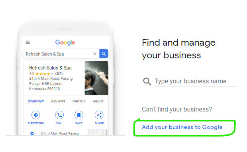This screenshot has height=152, width=247.
Task: Switch to the Reviews tab
Action: 58,101
